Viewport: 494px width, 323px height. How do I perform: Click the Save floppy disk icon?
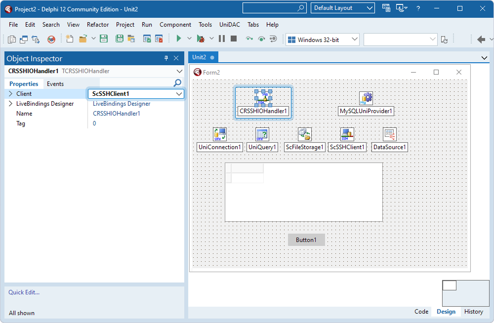[104, 39]
